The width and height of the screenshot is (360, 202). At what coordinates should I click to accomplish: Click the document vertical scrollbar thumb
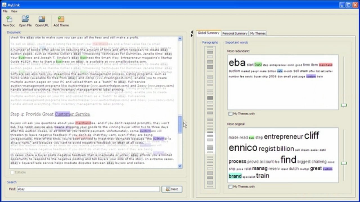pyautogui.click(x=180, y=125)
